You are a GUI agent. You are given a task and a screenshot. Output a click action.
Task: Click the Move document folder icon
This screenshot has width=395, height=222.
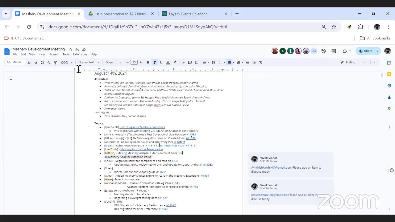pyautogui.click(x=77, y=49)
